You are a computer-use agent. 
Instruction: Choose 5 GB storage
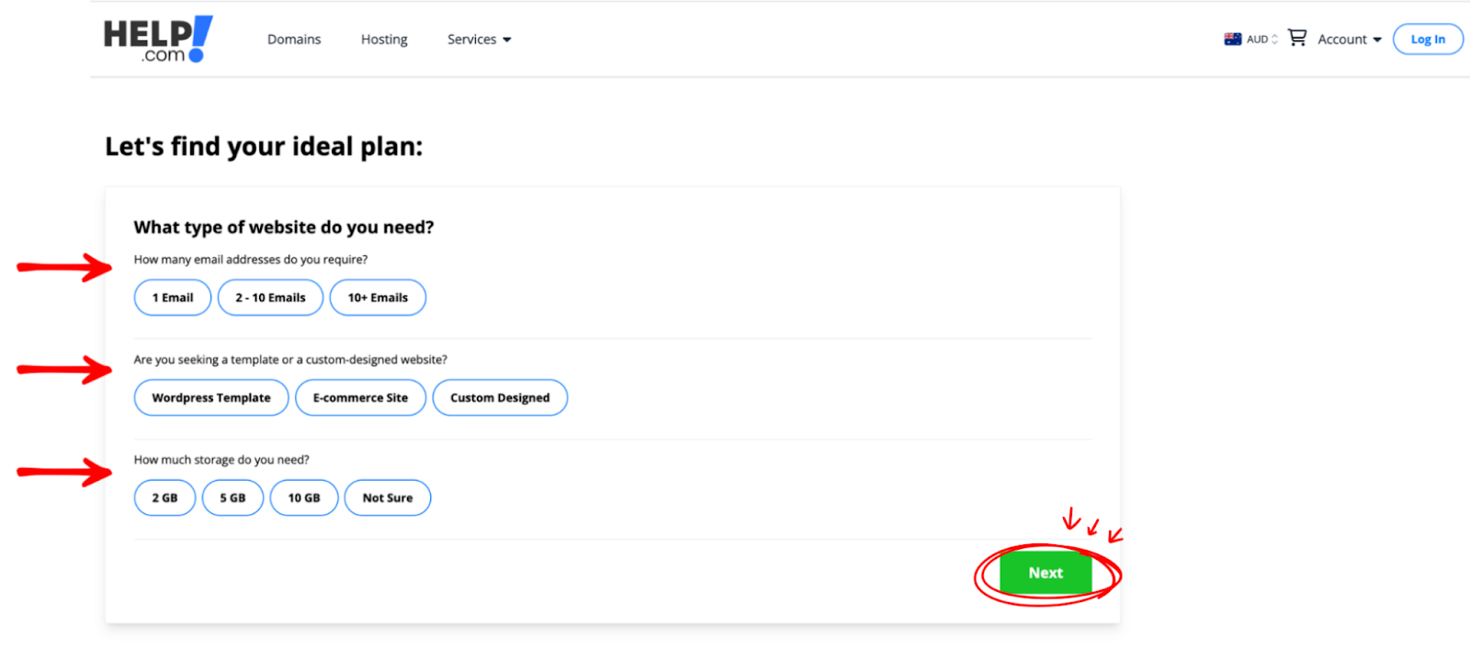[232, 497]
